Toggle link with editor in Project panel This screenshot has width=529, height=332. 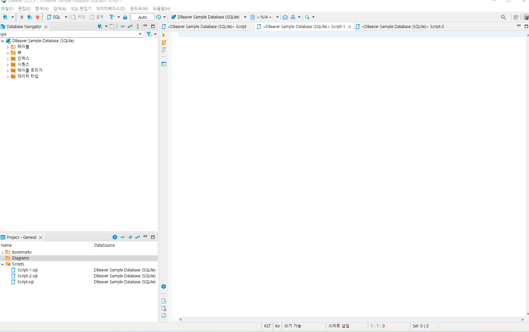tap(138, 237)
